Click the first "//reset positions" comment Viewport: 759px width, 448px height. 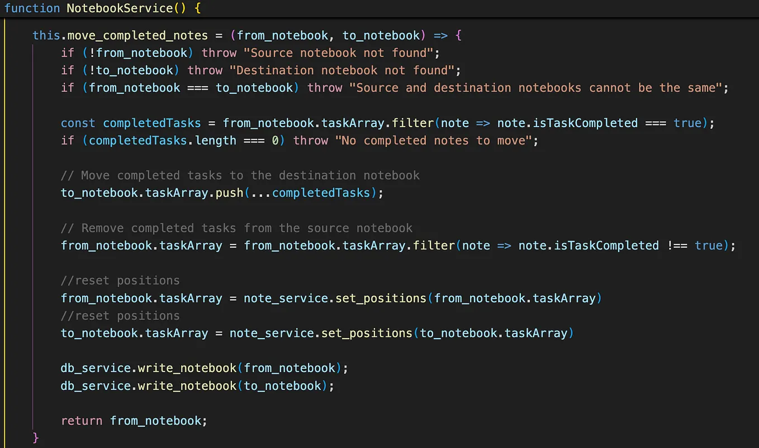click(120, 281)
